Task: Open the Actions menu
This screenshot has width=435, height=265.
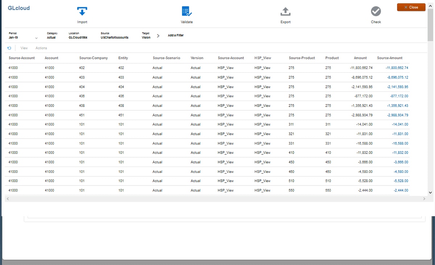Action: pos(41,48)
